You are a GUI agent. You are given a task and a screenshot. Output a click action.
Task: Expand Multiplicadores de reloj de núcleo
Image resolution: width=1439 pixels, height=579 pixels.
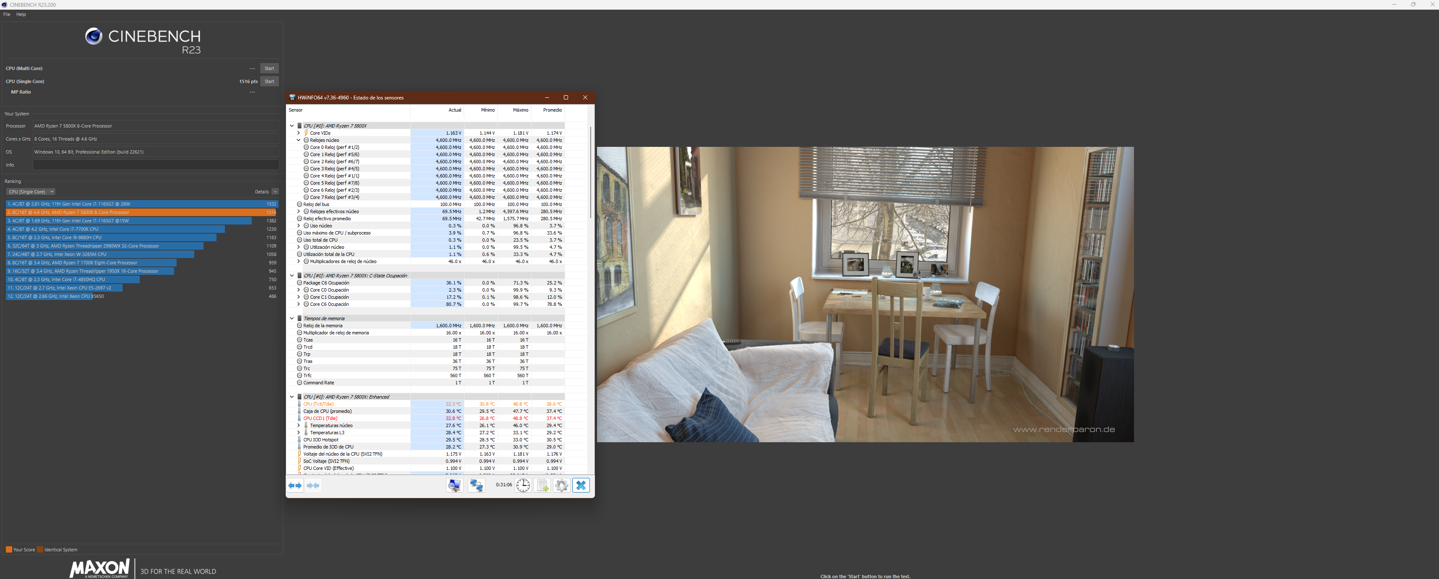(298, 261)
